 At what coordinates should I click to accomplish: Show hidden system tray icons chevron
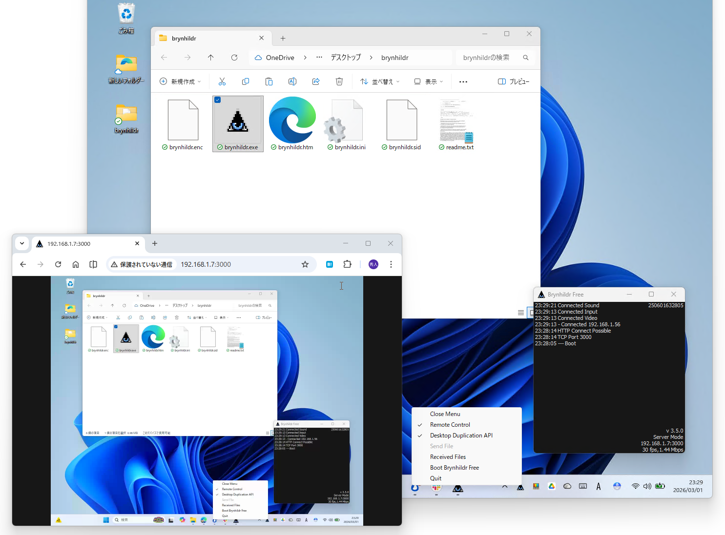tap(505, 486)
